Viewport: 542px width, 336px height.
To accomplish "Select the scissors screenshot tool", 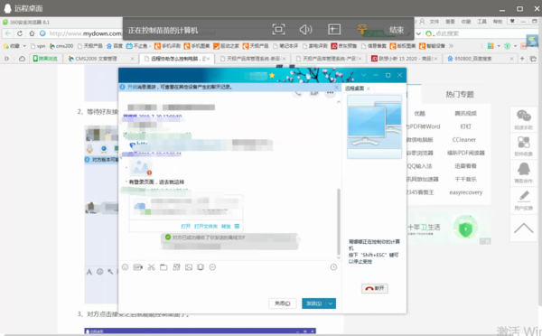I will click(151, 266).
